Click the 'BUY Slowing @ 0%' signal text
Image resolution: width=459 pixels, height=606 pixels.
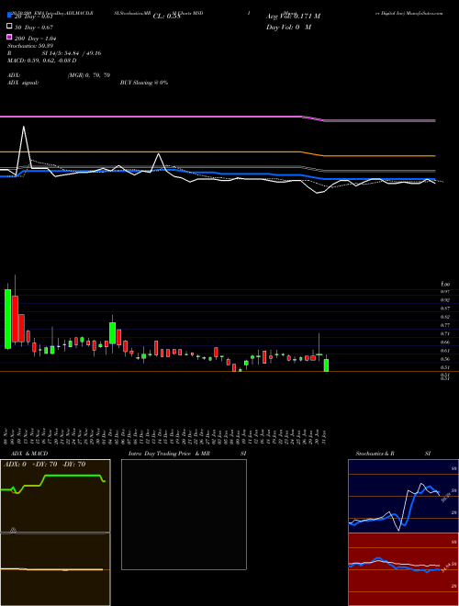[x=144, y=83]
